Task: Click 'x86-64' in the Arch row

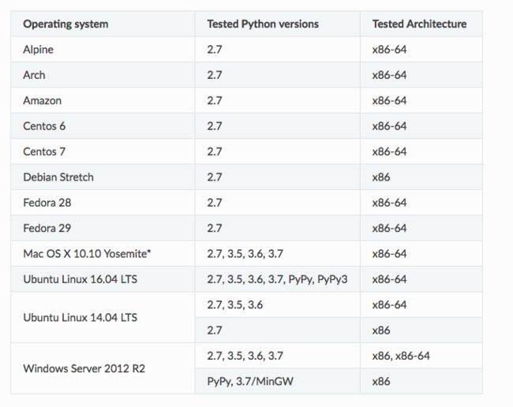Action: click(x=389, y=75)
